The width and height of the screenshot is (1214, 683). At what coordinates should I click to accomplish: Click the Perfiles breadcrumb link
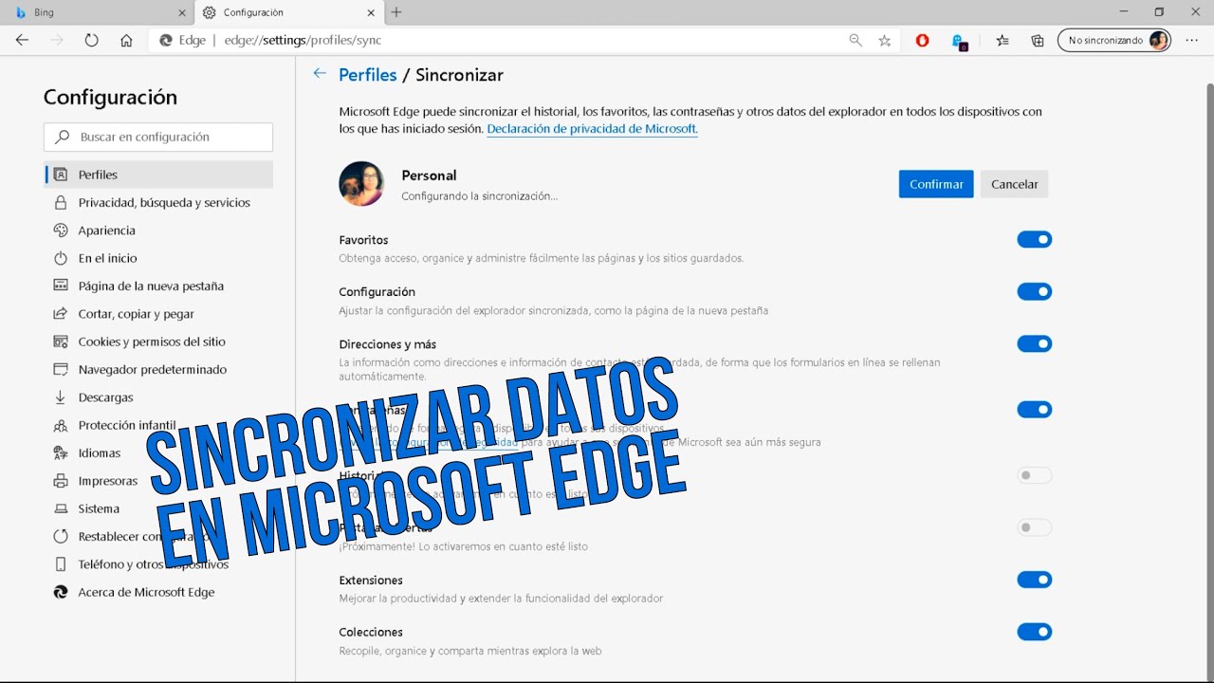(368, 75)
